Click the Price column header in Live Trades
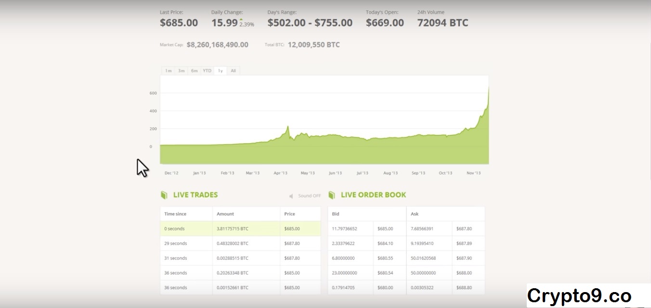The height and width of the screenshot is (308, 651). (289, 214)
